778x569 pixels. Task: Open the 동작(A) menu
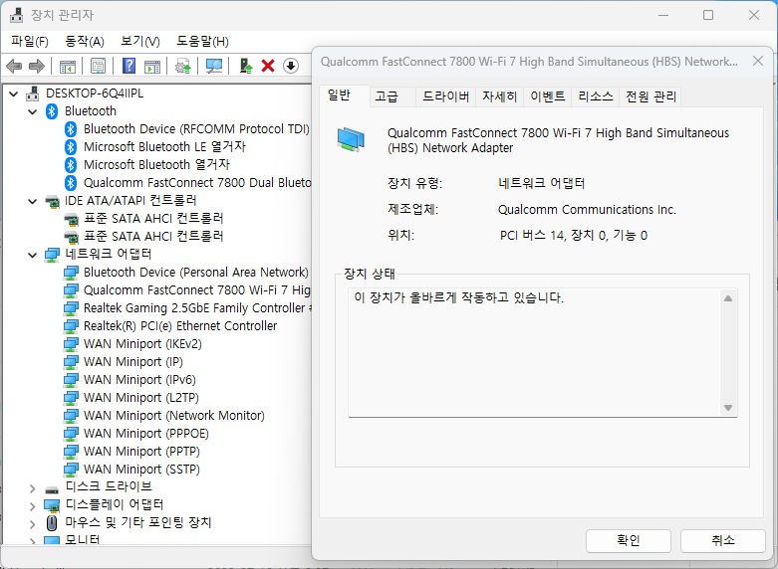click(x=85, y=41)
